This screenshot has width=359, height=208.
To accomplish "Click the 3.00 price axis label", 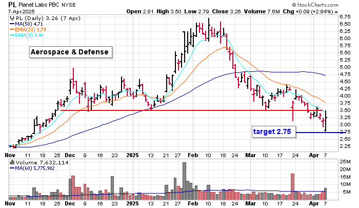I will [x=345, y=125].
